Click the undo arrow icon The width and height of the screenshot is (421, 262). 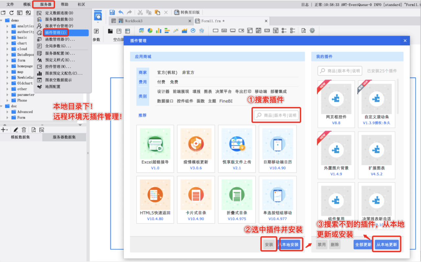click(x=121, y=12)
